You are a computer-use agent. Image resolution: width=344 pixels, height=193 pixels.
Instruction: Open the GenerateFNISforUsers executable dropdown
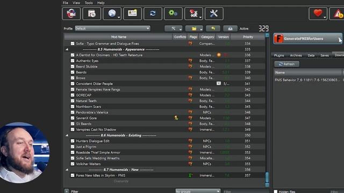point(340,39)
